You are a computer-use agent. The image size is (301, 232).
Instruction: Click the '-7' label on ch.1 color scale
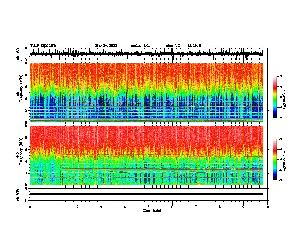pyautogui.click(x=280, y=118)
